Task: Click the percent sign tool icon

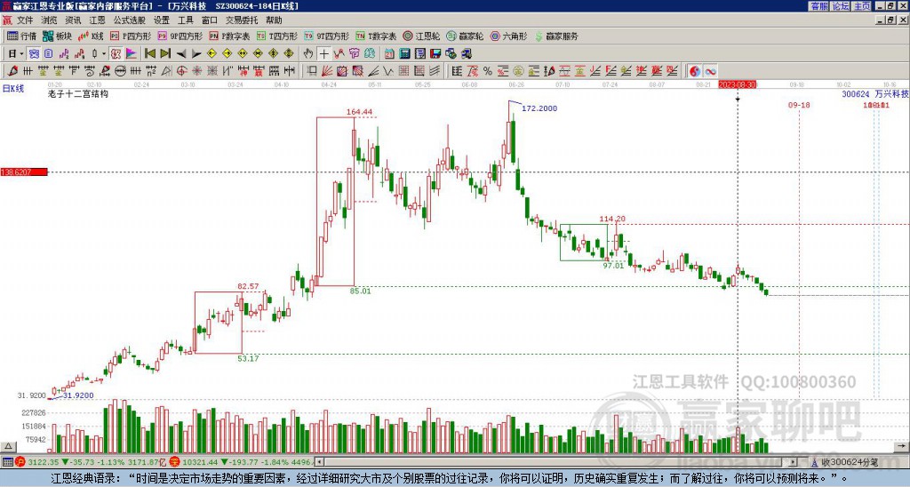Action: (488, 71)
